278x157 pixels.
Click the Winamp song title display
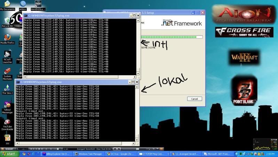coord(94,149)
